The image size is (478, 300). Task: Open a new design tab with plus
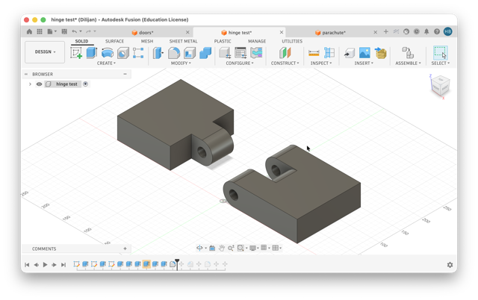(x=385, y=31)
